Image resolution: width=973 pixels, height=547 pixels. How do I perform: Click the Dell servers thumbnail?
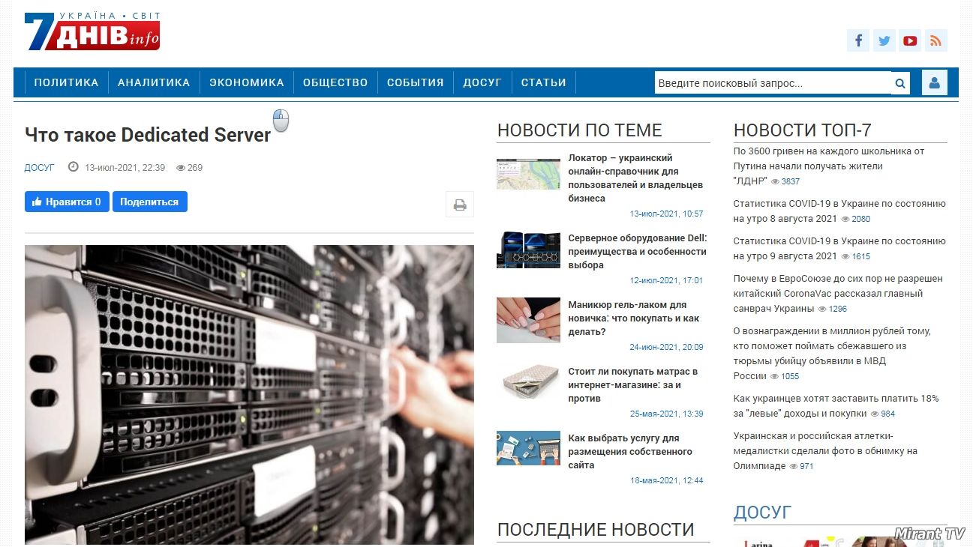(528, 250)
